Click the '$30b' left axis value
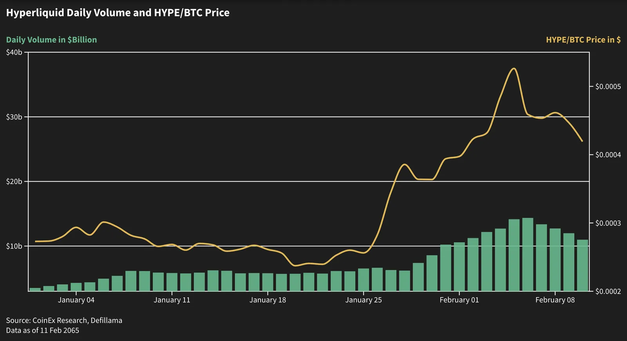 point(14,117)
